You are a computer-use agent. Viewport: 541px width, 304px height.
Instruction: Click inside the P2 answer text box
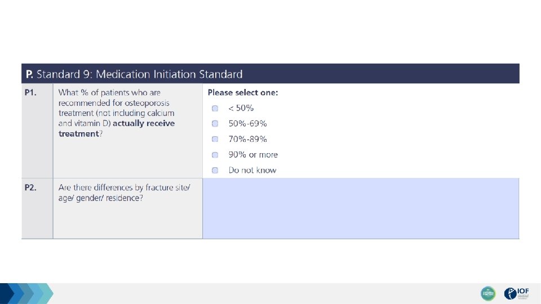[361, 208]
